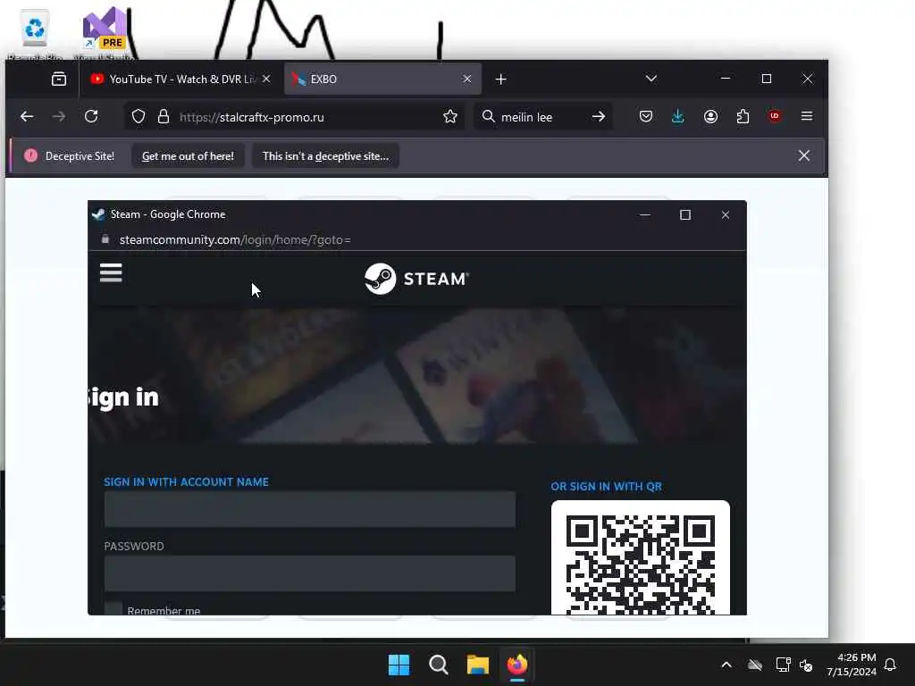915x686 pixels.
Task: Open Recycle Bin desktop icon
Action: point(35,34)
